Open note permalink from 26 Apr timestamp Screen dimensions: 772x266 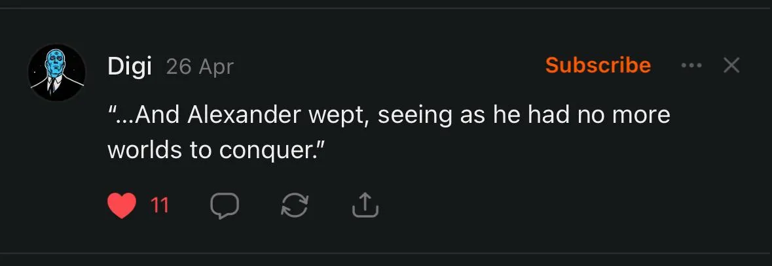coord(200,67)
